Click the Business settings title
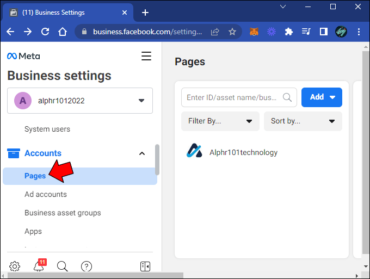370x279 pixels. 59,76
